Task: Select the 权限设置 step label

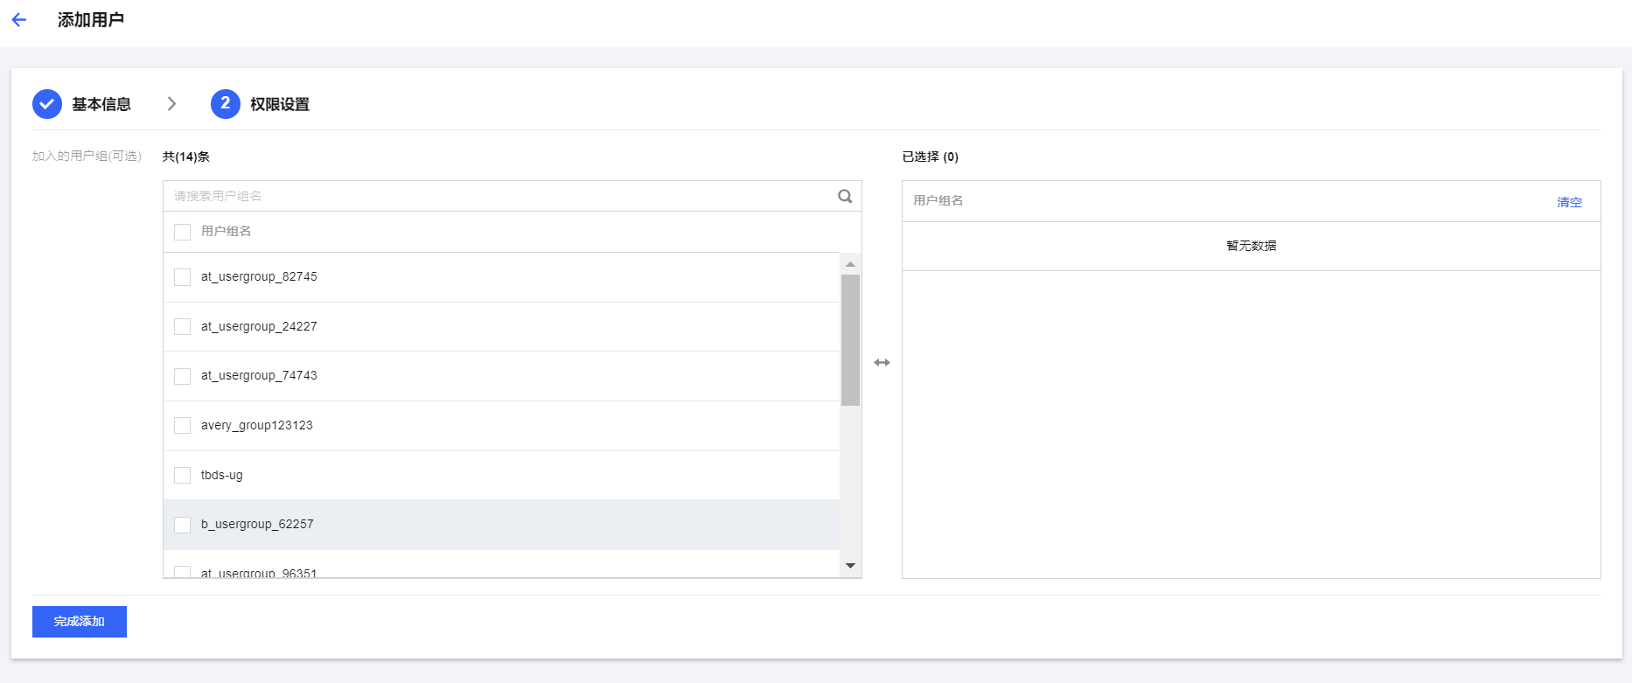Action: [x=280, y=104]
